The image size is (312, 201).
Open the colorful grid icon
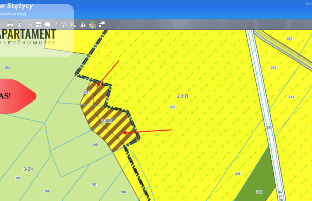92,24
